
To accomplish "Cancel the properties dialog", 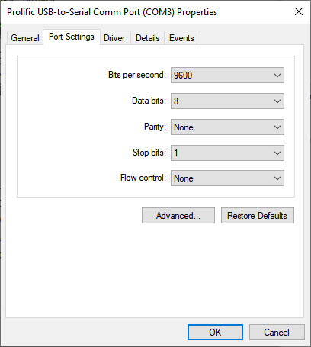I will (277, 333).
